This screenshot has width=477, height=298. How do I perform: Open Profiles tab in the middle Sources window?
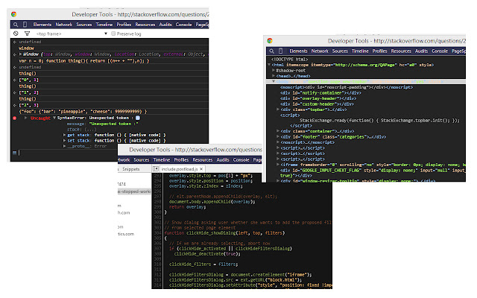pyautogui.click(x=181, y=159)
